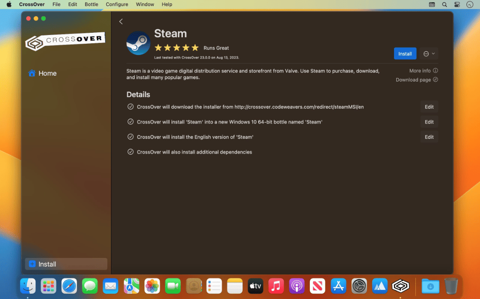Click the Steam application logo
Screen dimensions: 480x299
(x=138, y=43)
